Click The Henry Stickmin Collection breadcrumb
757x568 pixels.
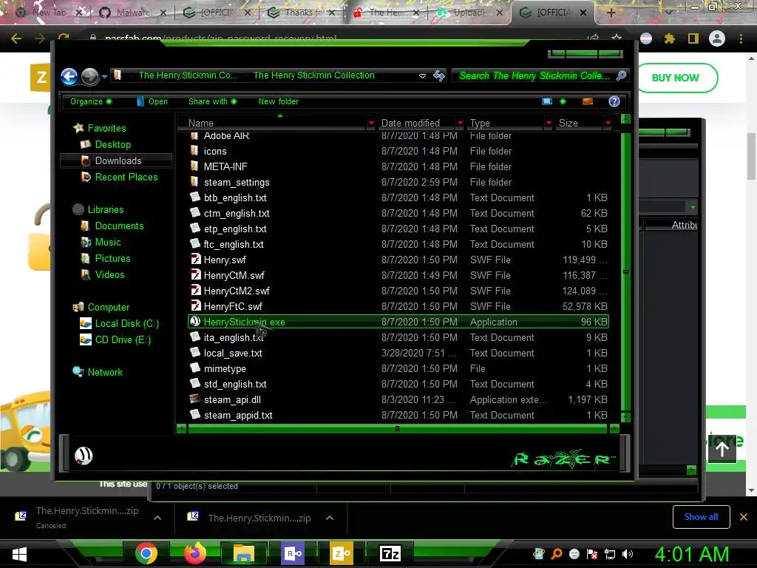pos(313,75)
